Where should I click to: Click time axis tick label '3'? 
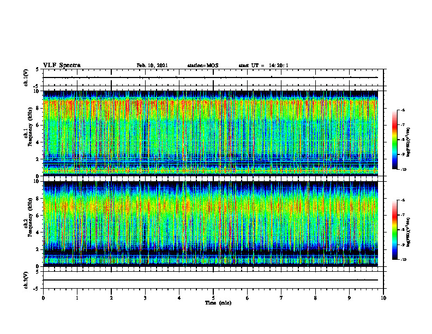click(x=145, y=298)
